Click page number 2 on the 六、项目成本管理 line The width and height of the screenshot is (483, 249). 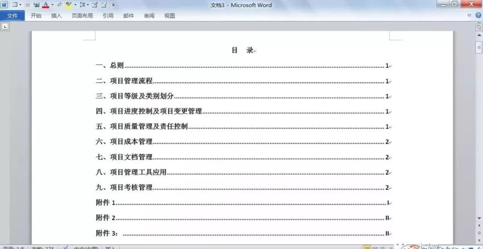pyautogui.click(x=387, y=142)
